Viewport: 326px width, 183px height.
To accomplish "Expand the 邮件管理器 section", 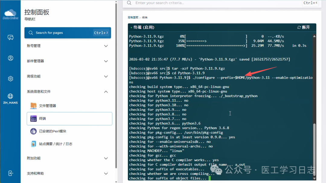I will pyautogui.click(x=106, y=61).
